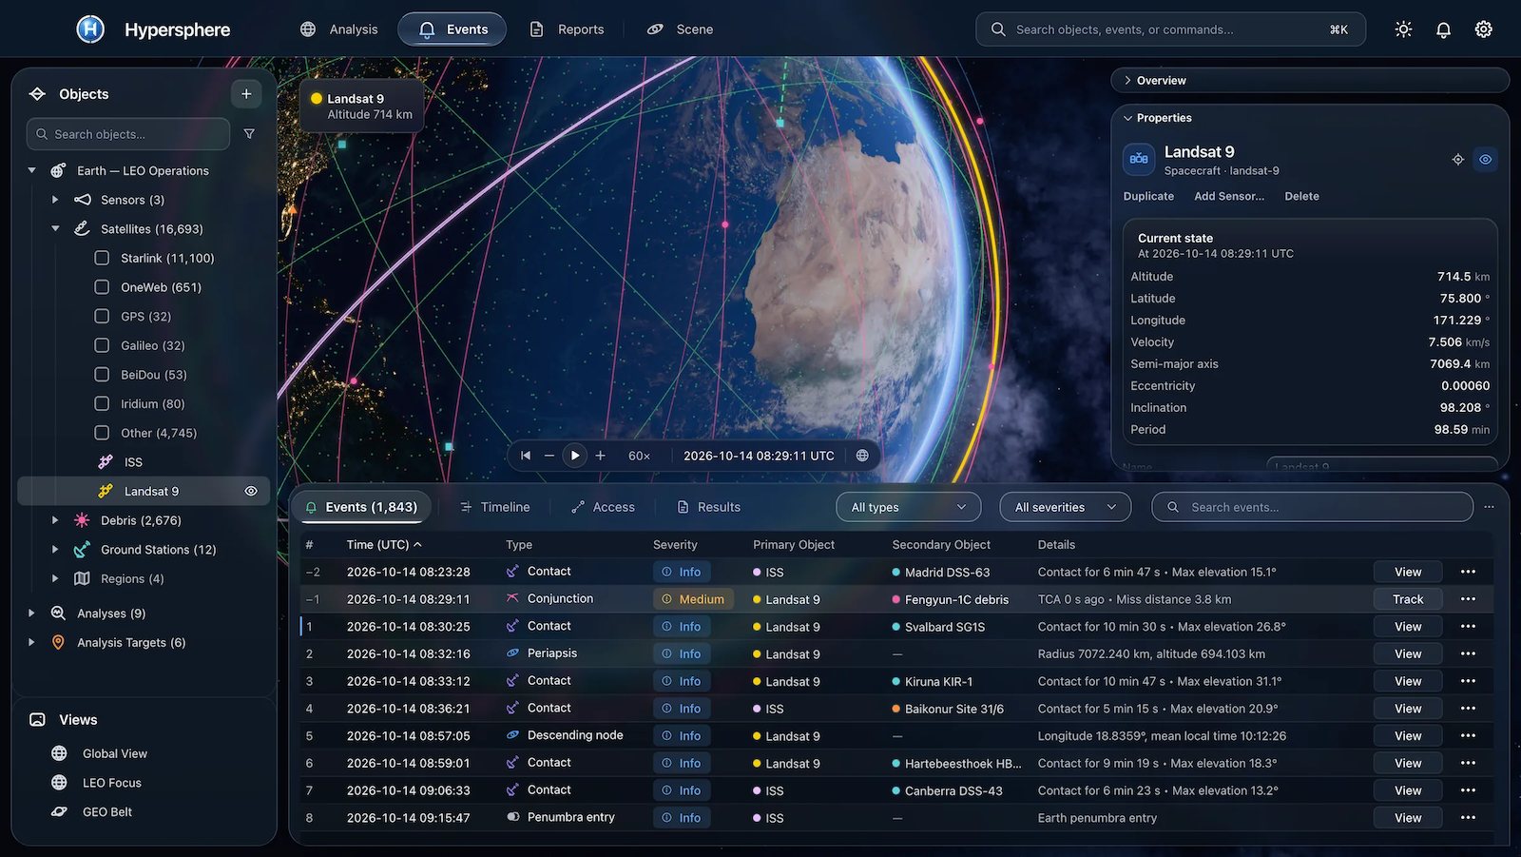The height and width of the screenshot is (857, 1521).
Task: Click Add Sensor... in properties
Action: [x=1229, y=196]
